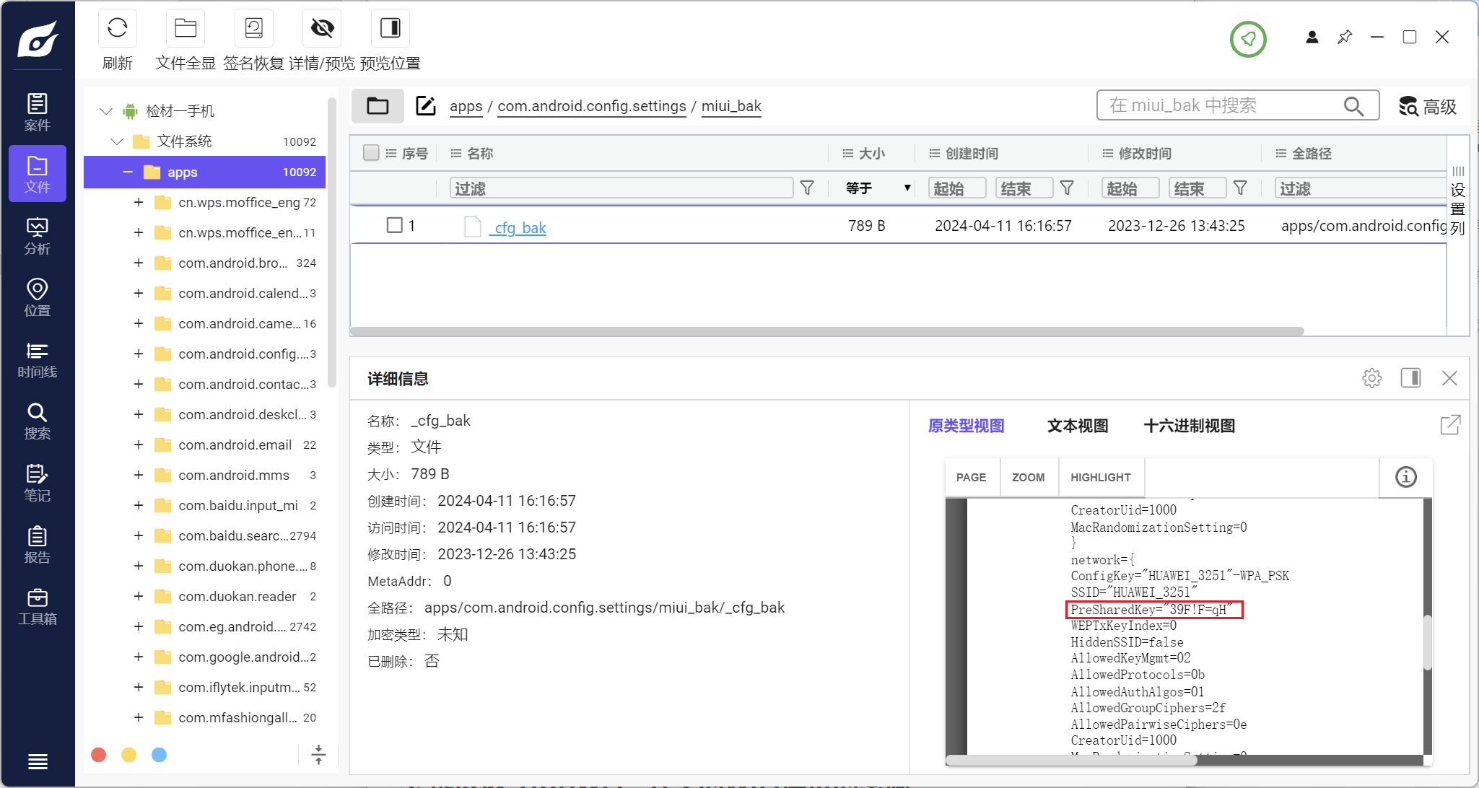
Task: Check the checkbox for row 1
Action: click(x=394, y=225)
